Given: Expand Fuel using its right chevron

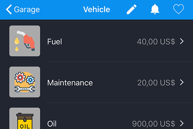Looking at the screenshot, I should (182, 41).
